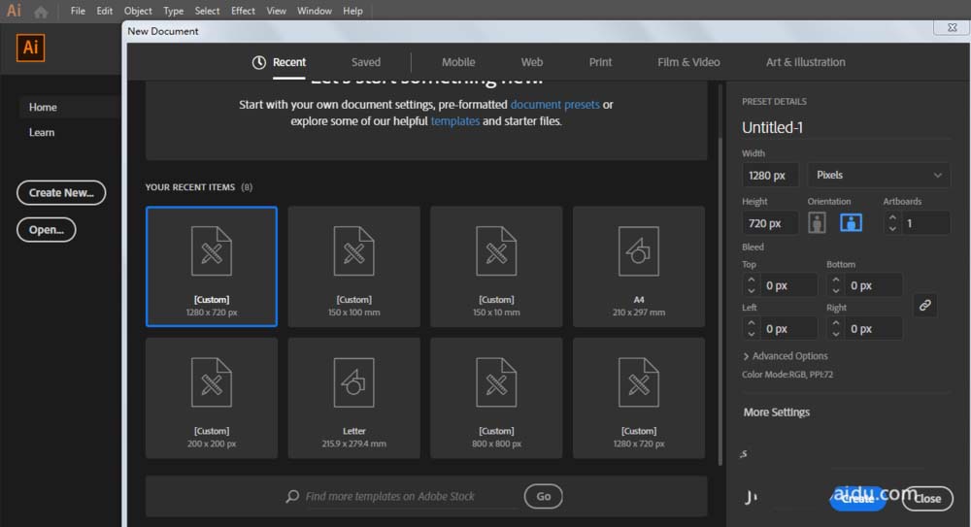The image size is (971, 527).
Task: Switch to the Mobile tab
Action: 458,62
